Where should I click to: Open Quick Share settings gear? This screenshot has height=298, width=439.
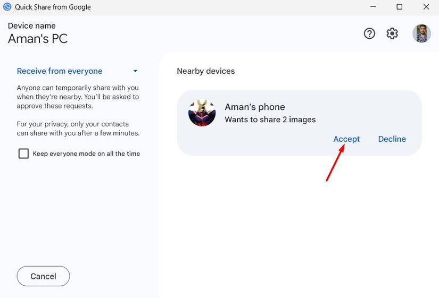[x=392, y=33]
